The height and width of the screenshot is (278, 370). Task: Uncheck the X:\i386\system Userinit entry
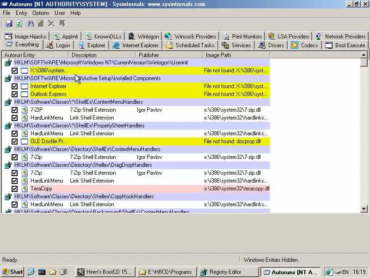[x=15, y=71]
